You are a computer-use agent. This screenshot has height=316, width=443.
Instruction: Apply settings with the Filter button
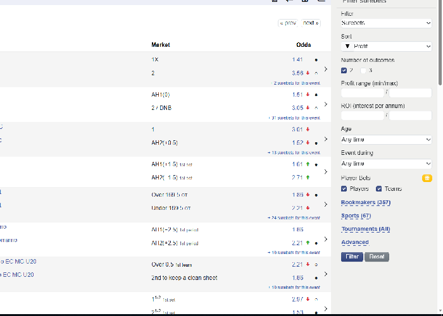coord(352,257)
